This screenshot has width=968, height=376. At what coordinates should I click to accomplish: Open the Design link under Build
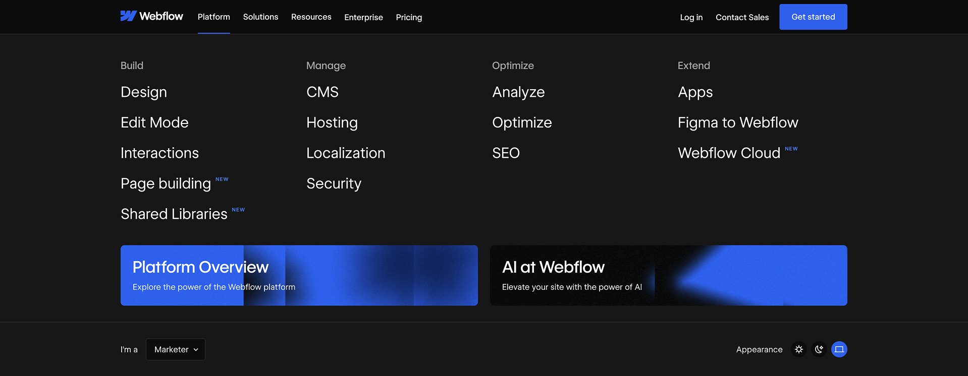pyautogui.click(x=144, y=92)
